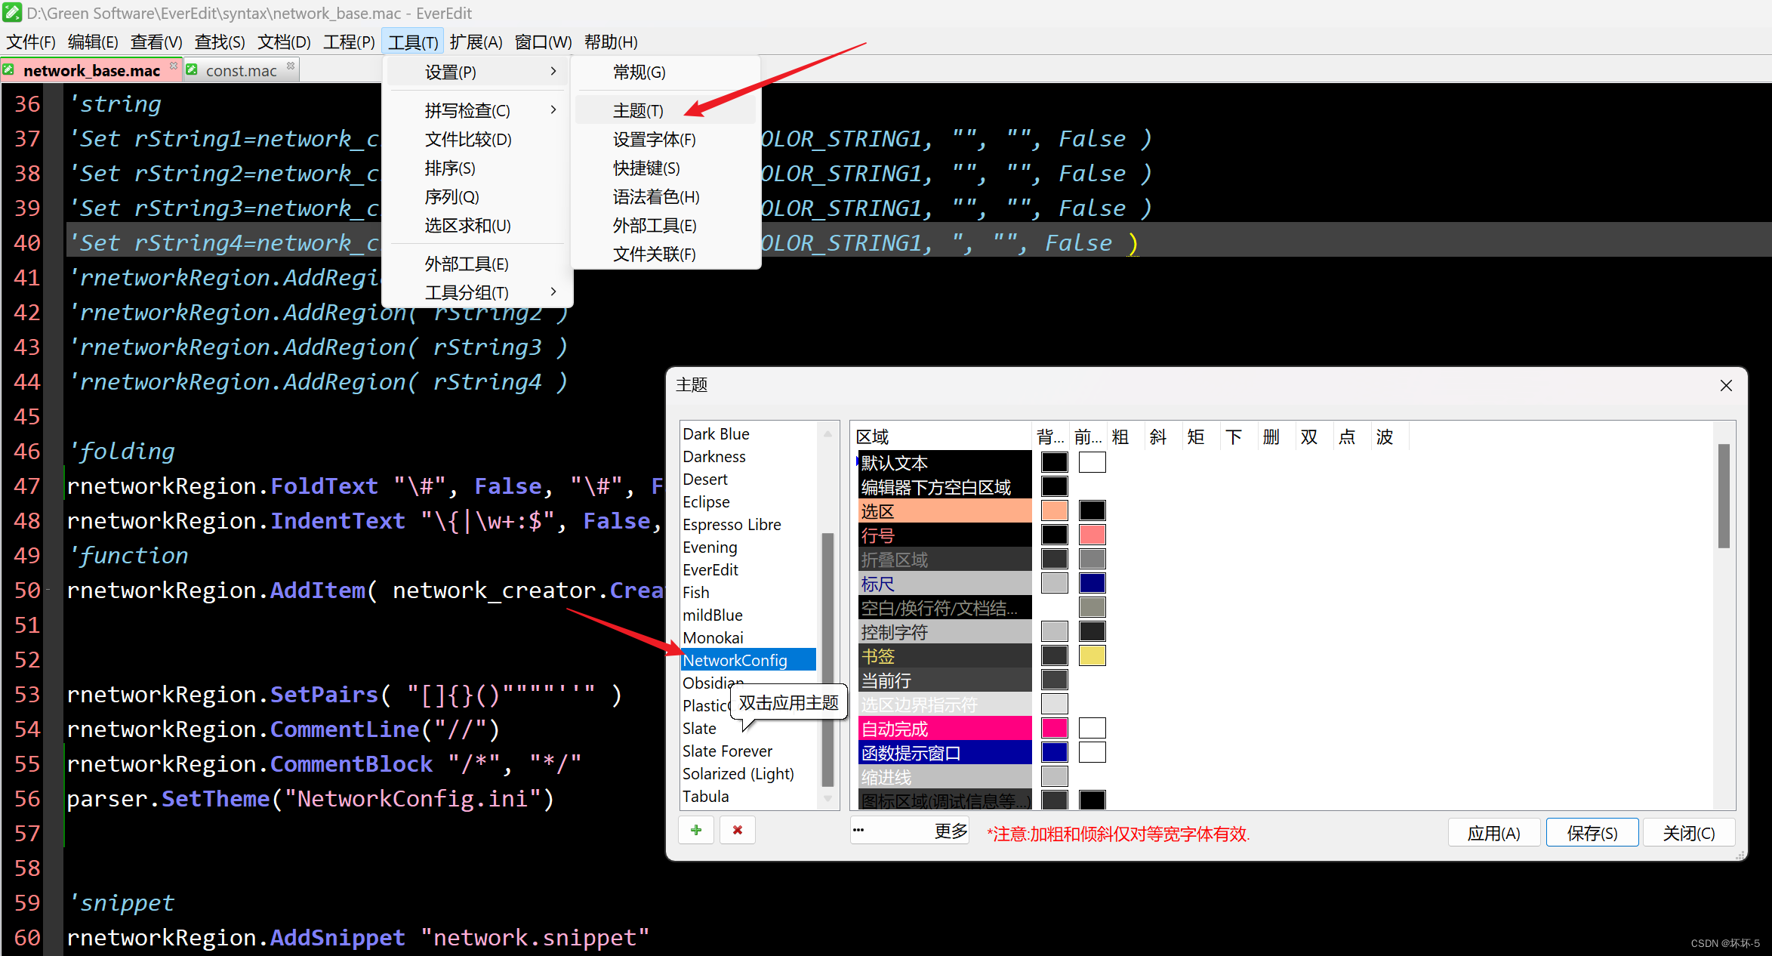Close the const.mac tab with its X
The width and height of the screenshot is (1772, 956).
point(291,66)
